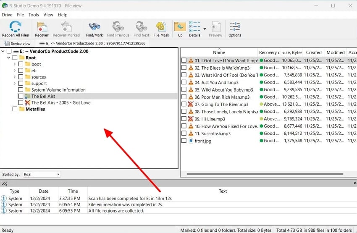Open the Options settings icon

pos(235,26)
